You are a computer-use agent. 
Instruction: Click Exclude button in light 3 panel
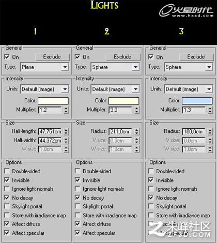pyautogui.click(x=196, y=57)
